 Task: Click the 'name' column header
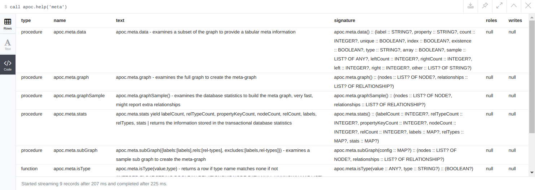pos(59,21)
